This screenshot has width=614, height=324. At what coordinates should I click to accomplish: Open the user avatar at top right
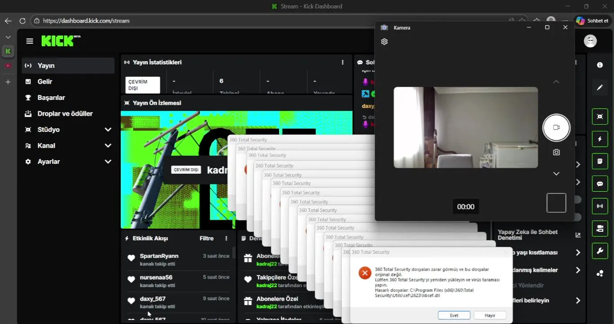[590, 41]
